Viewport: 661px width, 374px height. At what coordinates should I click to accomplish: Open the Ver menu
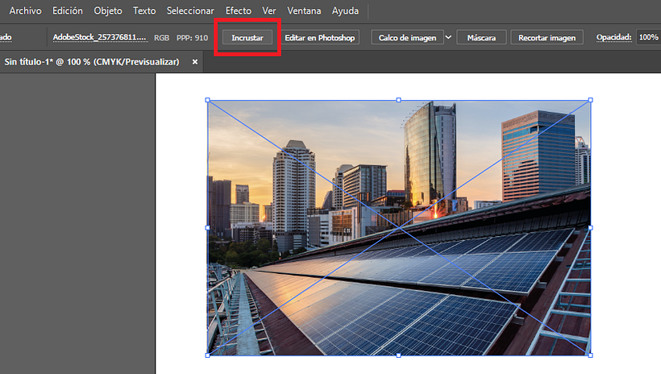[x=269, y=11]
